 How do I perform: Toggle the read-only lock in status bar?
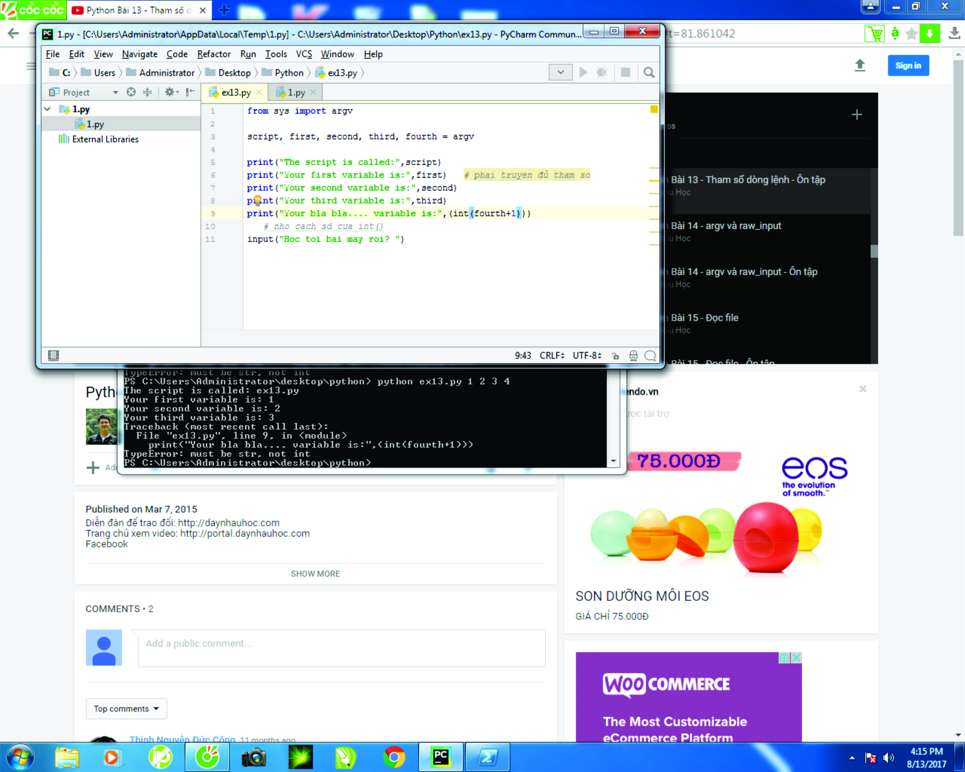615,356
